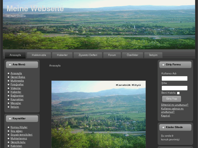Click the Ana Menü panel header
Screen dimensions: 198x148
[22, 65]
